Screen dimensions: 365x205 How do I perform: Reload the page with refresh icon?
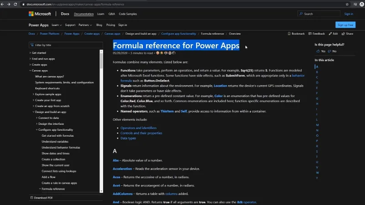pyautogui.click(x=16, y=4)
